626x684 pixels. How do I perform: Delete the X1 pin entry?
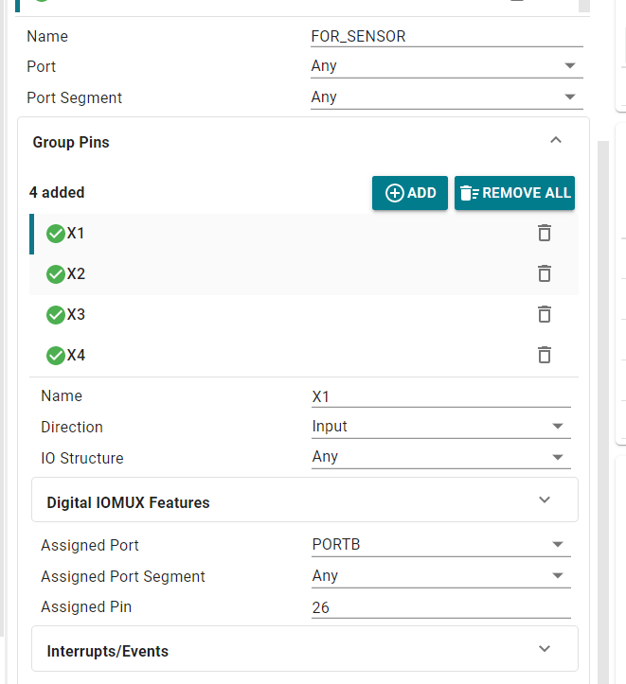point(544,234)
